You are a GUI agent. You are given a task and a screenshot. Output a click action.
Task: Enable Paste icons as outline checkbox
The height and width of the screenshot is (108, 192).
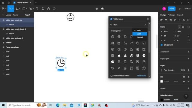[x=112, y=76]
